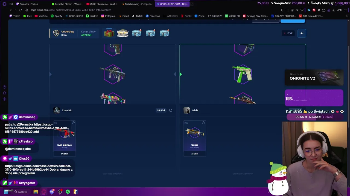The width and height of the screenshot is (350, 196).
Task: Open browser downloads icon
Action: coord(334,10)
